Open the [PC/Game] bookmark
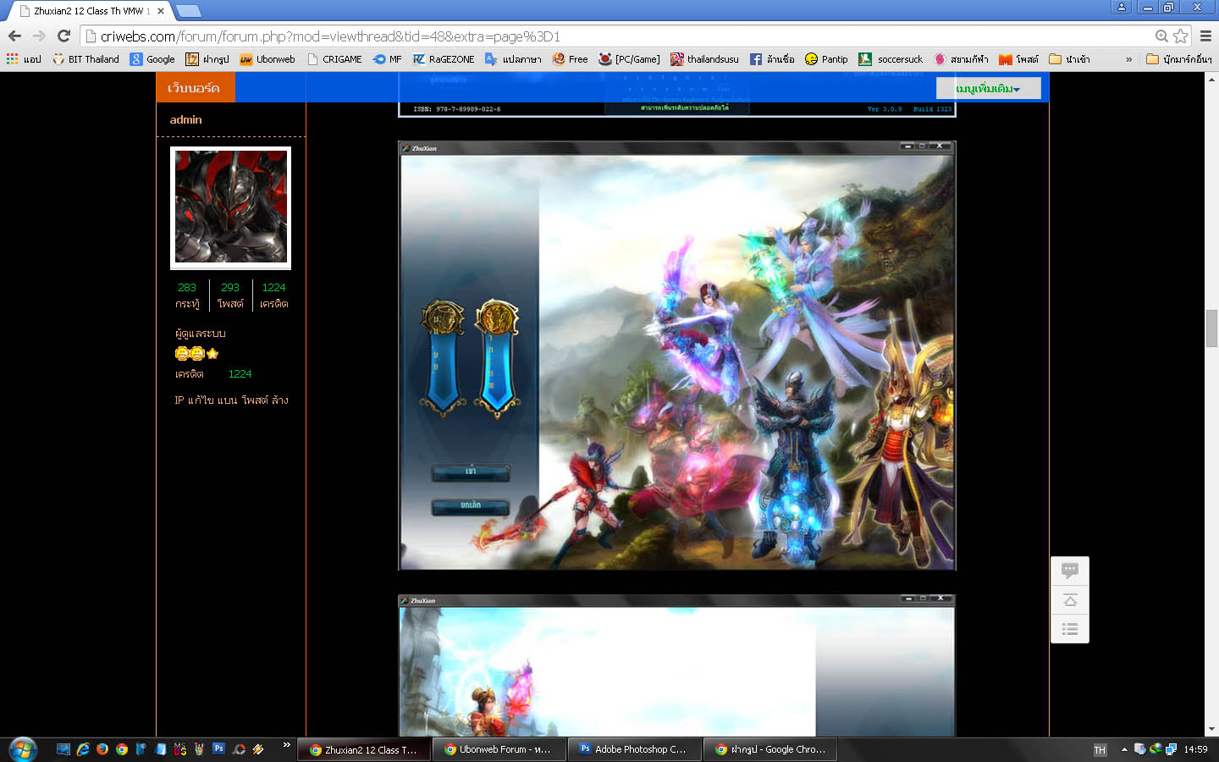Screen dimensions: 1219x762 click(629, 59)
